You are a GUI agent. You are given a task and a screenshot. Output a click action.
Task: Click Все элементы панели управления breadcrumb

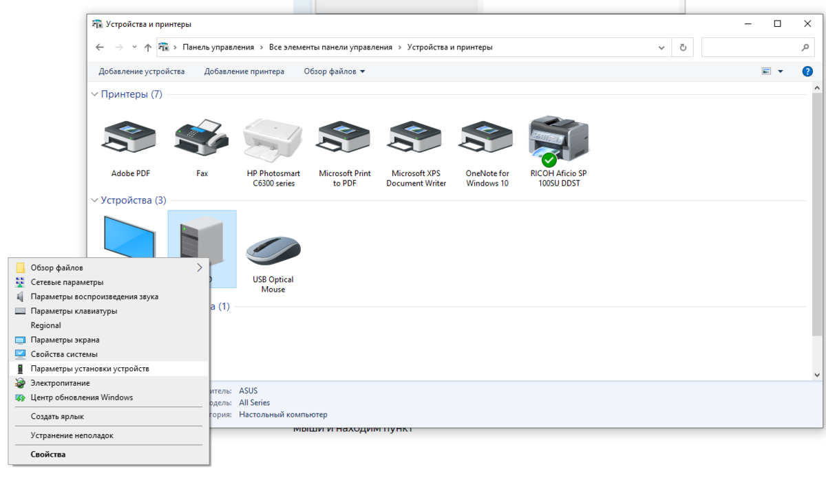pos(330,47)
